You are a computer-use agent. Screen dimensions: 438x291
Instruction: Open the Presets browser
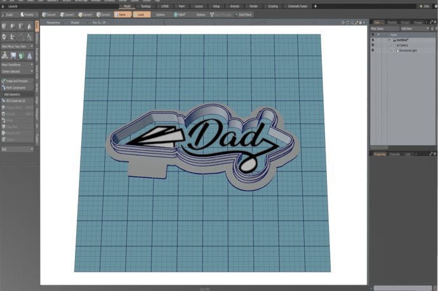[29, 14]
